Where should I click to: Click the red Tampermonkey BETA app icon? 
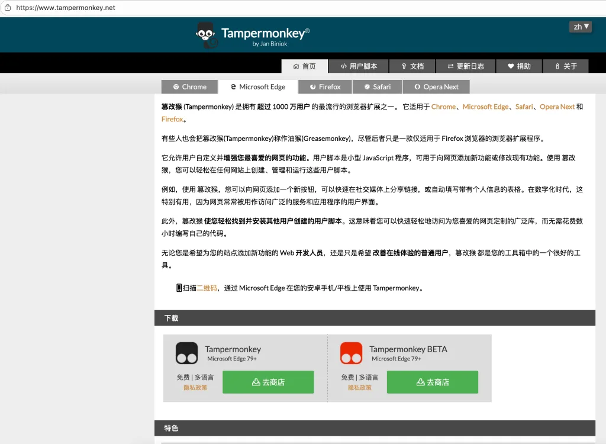[x=352, y=352]
